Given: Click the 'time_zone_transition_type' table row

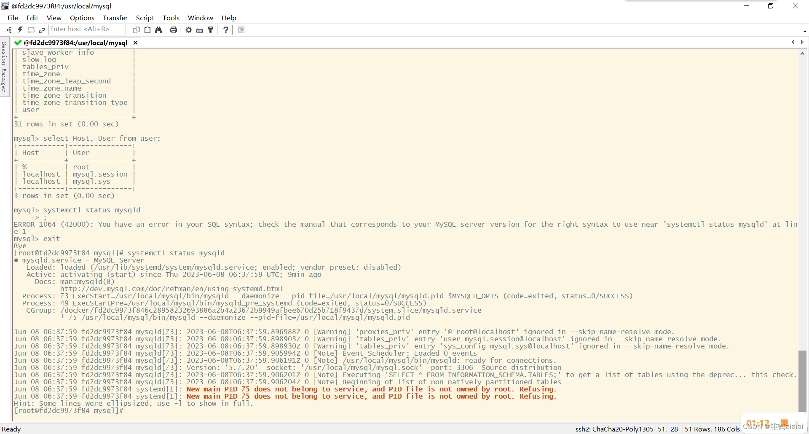Looking at the screenshot, I should [x=75, y=102].
